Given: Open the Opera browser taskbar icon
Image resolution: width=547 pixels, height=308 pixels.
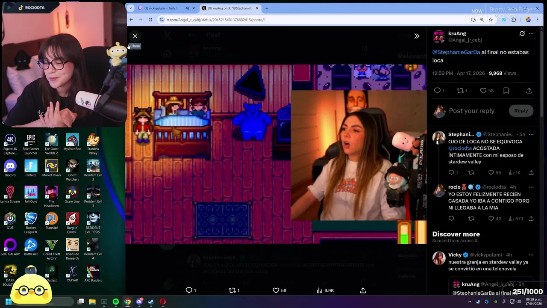Looking at the screenshot, I should coord(163,302).
